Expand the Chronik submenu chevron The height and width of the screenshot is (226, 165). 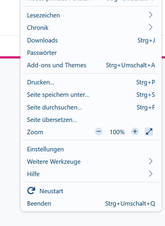click(151, 27)
